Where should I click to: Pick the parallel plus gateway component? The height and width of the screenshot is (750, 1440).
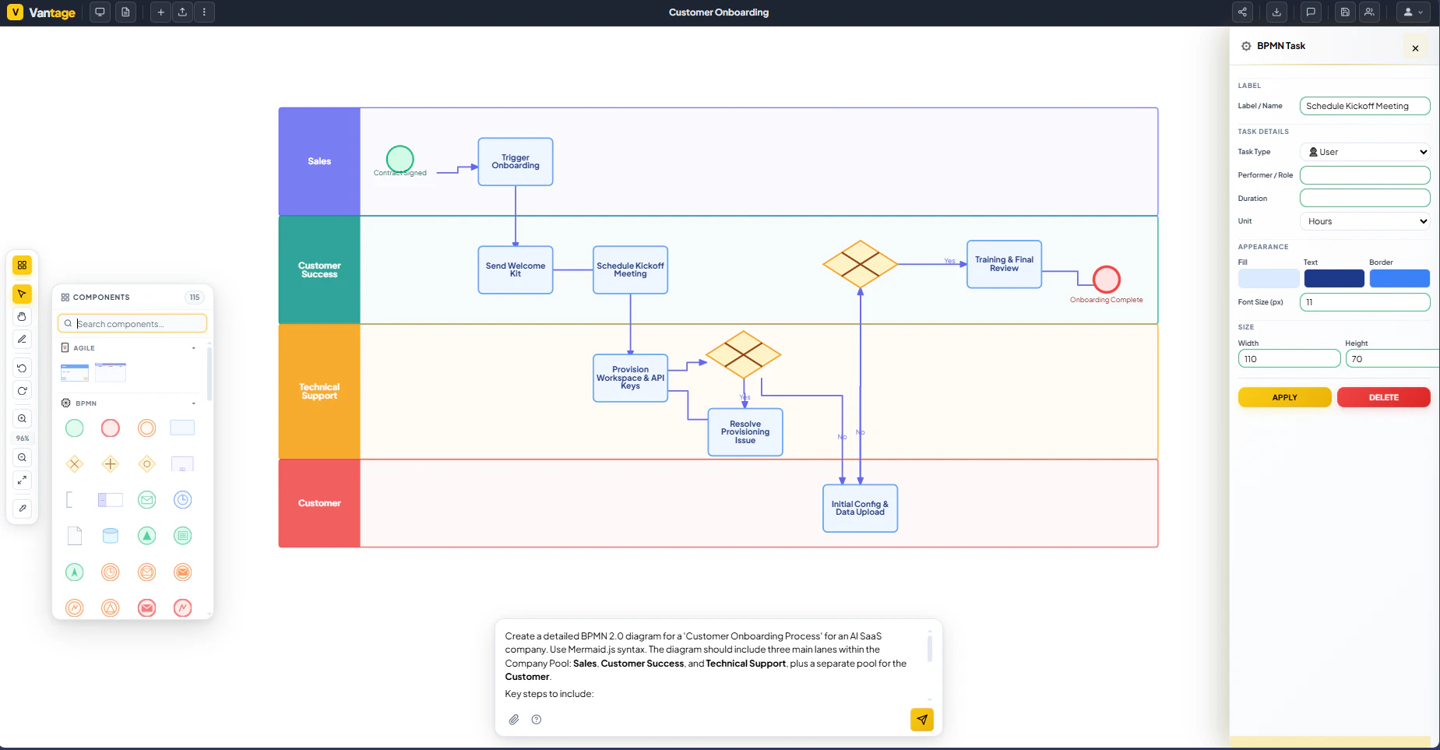coord(111,464)
